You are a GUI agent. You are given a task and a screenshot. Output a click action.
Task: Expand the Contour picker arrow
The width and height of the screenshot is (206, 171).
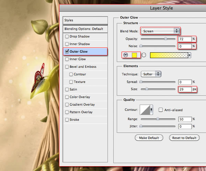click(x=151, y=110)
